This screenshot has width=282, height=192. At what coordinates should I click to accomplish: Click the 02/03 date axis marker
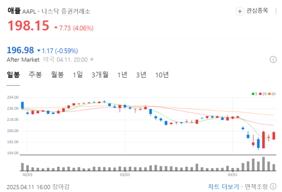point(27,175)
